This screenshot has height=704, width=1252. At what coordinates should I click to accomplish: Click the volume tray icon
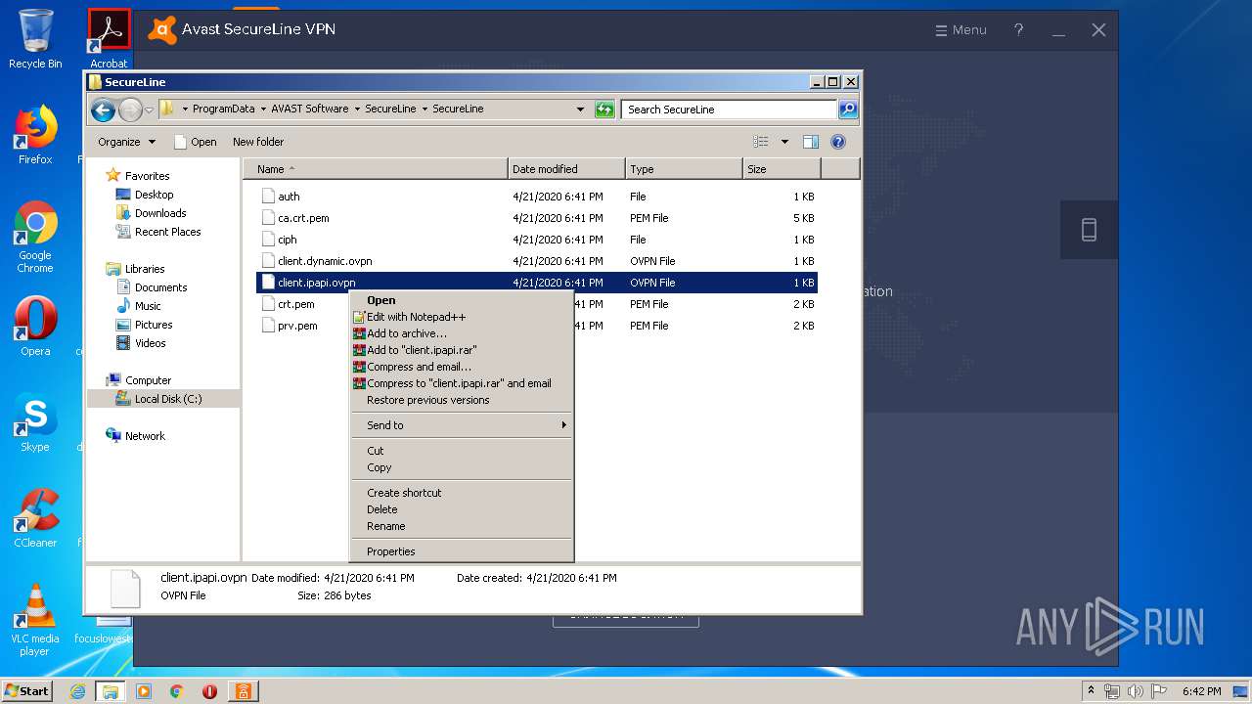[x=1136, y=691]
